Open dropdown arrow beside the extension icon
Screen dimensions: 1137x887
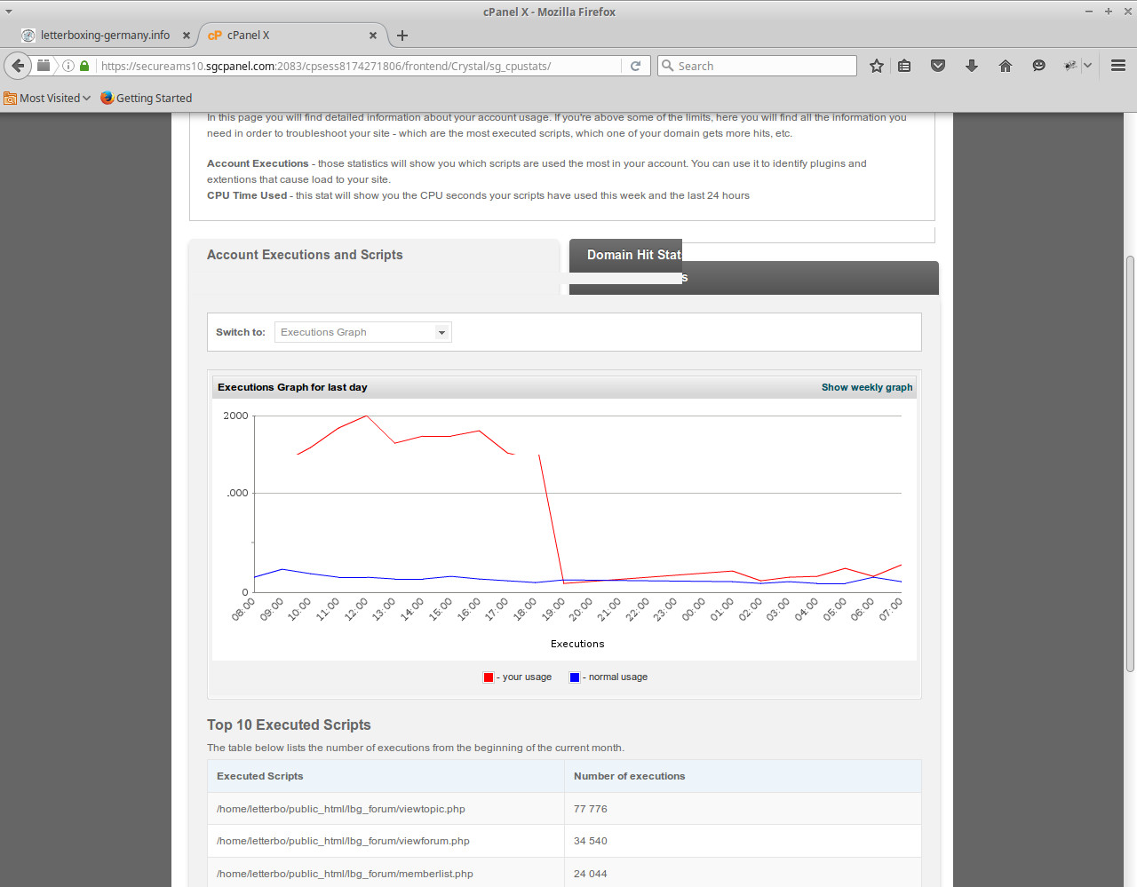coord(1087,66)
